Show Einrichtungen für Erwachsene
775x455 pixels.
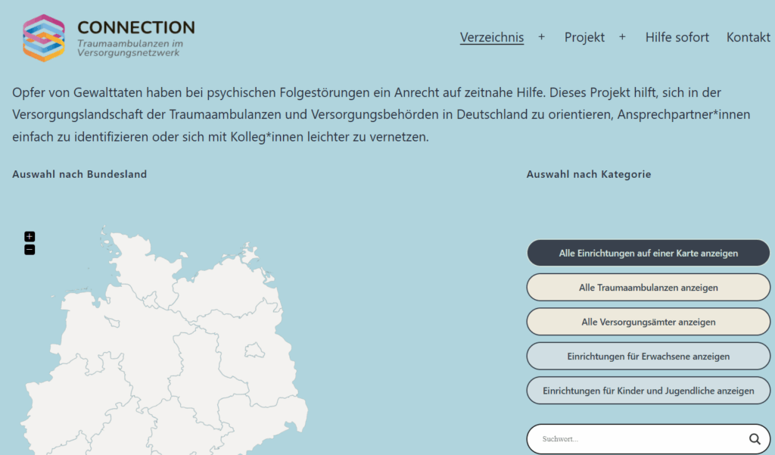[648, 356]
